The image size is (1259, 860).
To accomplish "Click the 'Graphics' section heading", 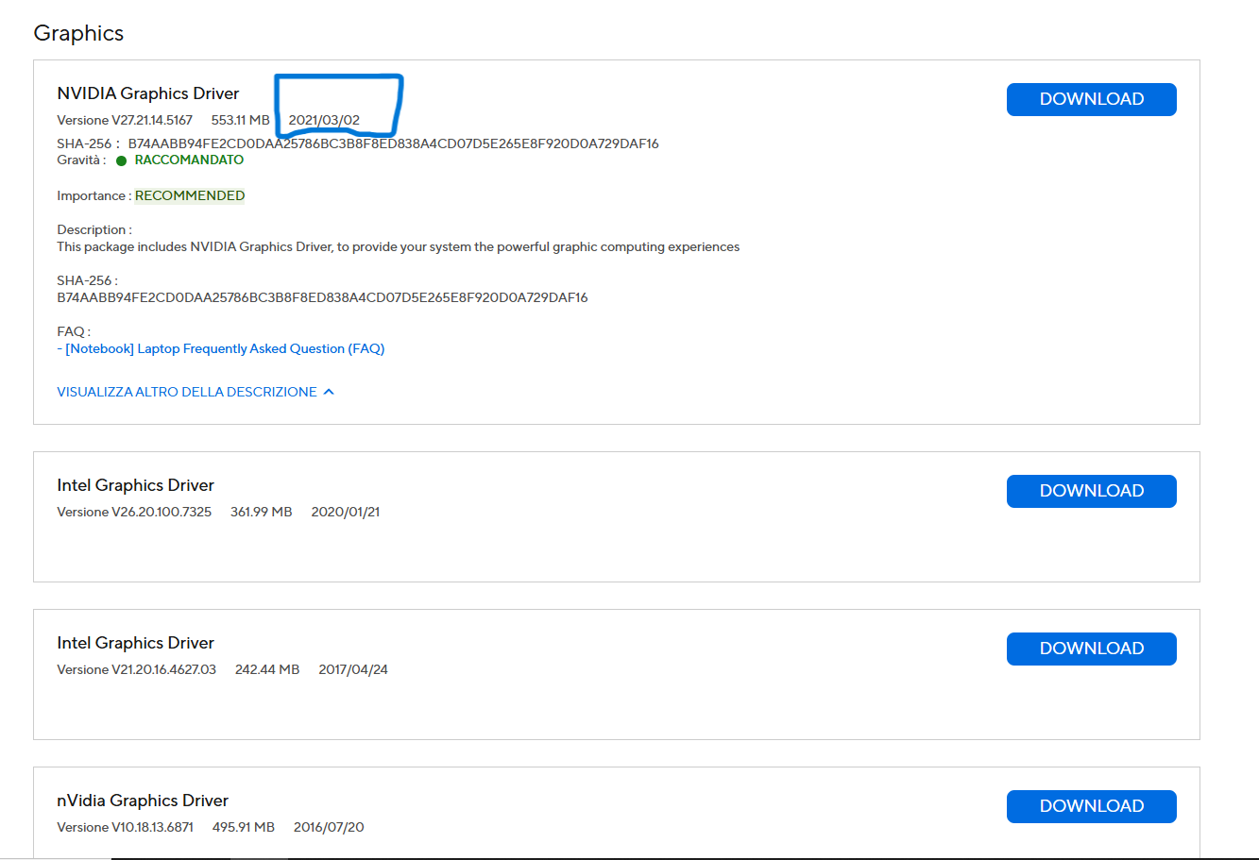I will coord(78,33).
